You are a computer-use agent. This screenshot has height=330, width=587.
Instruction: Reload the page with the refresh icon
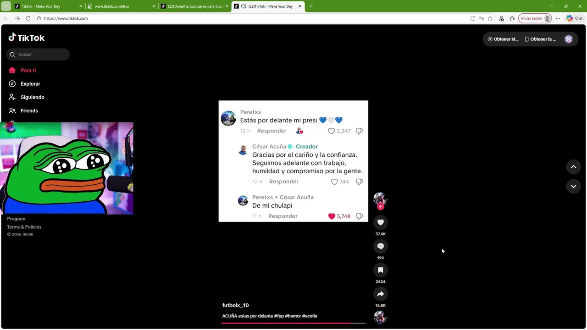coord(28,18)
